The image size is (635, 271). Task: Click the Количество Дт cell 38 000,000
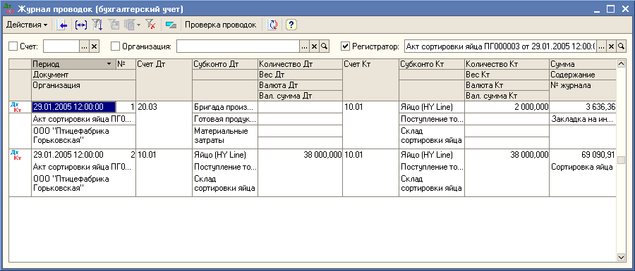coord(300,155)
